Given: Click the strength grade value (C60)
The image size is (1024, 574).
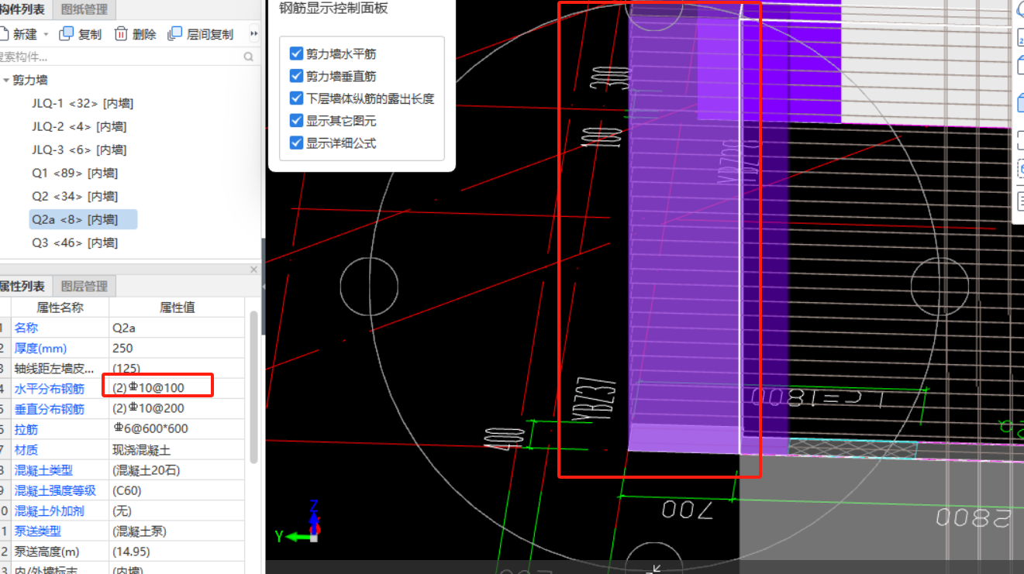Looking at the screenshot, I should [178, 490].
